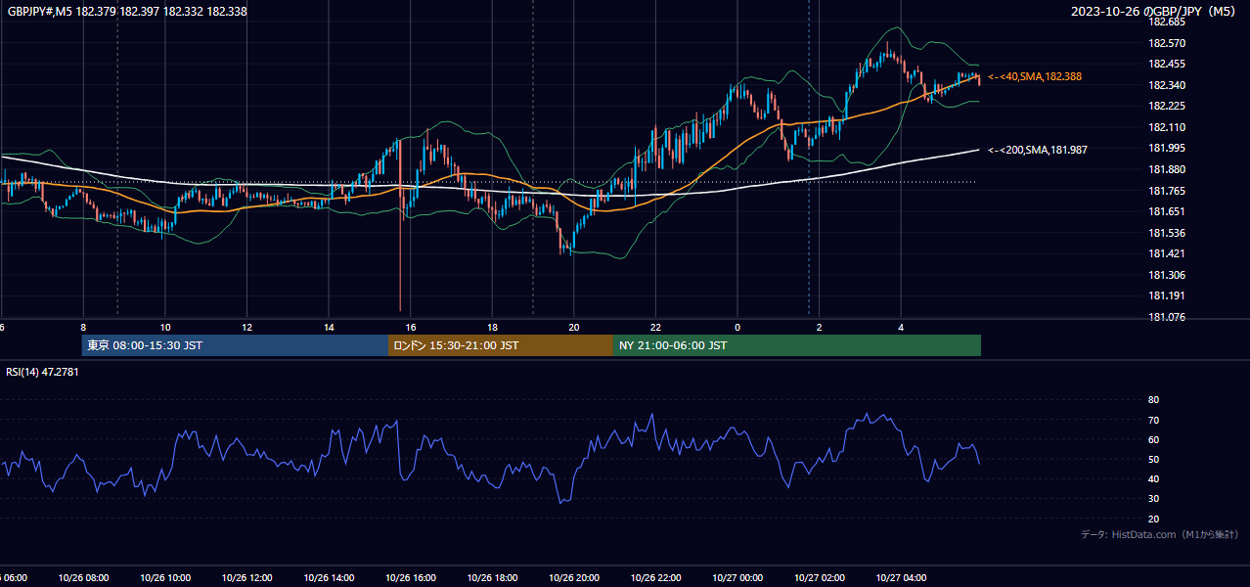Click the ロンドン 15:30-21:00 JST session bar
This screenshot has width=1250, height=587.
(501, 345)
